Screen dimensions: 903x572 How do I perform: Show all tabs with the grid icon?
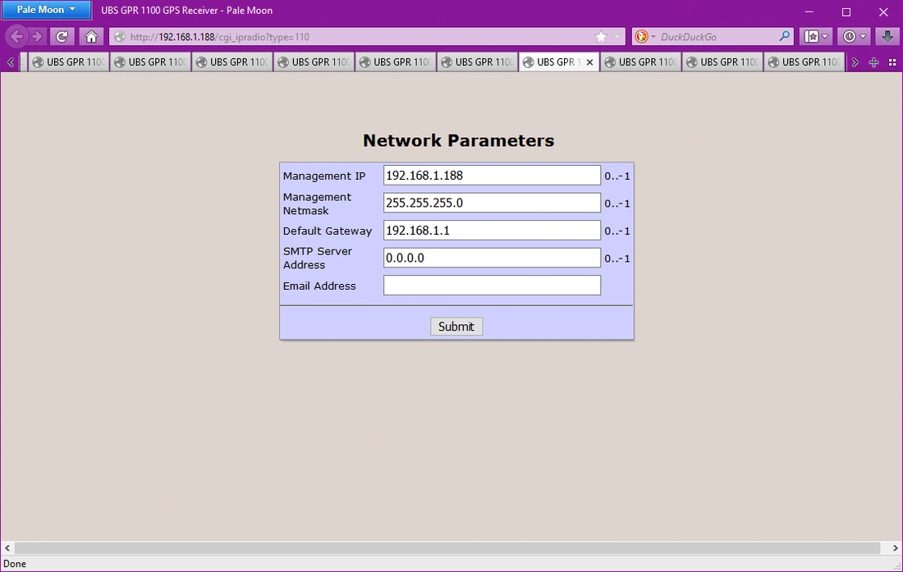tap(892, 62)
